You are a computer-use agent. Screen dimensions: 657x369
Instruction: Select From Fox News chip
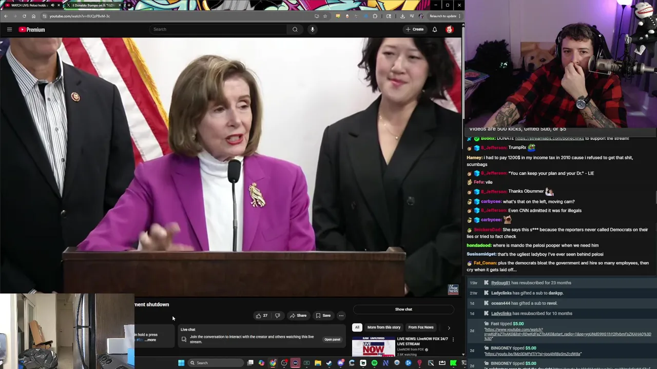[421, 327]
